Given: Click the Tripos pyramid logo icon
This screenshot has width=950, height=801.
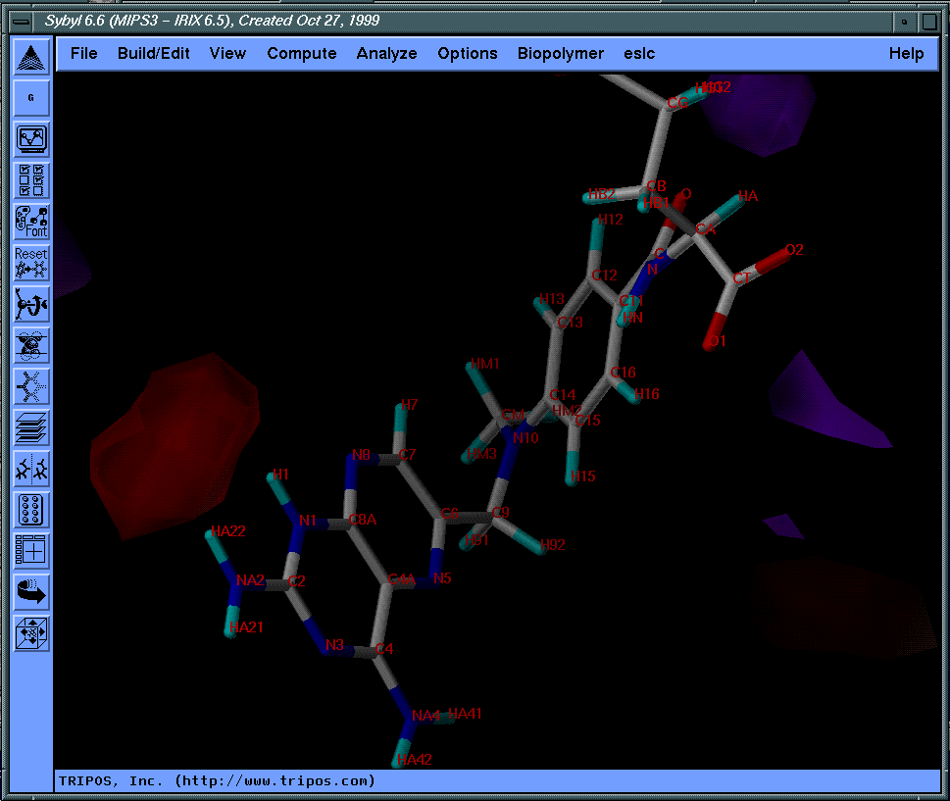Looking at the screenshot, I should 32,57.
